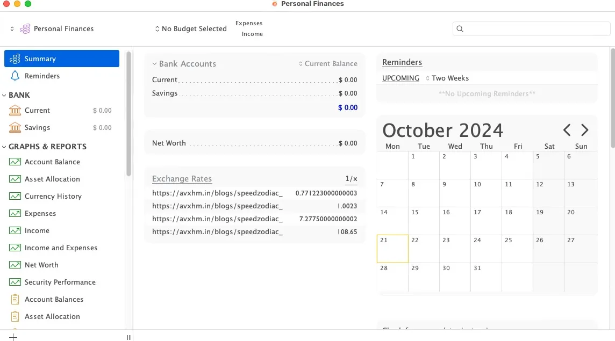Screen dimensions: 615x341
Task: Collapse the Bank Accounts summary section
Action: [x=154, y=64]
